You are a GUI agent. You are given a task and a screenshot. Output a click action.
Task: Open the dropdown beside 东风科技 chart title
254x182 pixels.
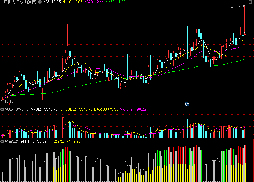[x=40, y=2]
